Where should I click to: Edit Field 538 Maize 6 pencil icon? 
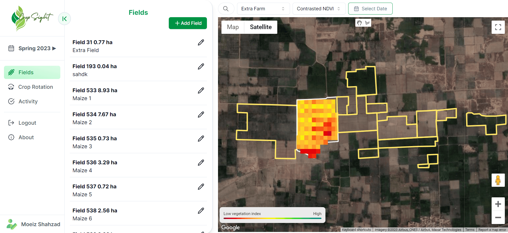(201, 211)
